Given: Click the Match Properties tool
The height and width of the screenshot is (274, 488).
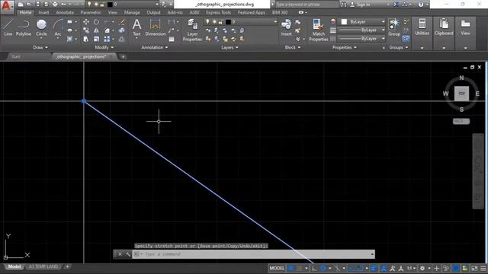Looking at the screenshot, I should click(x=319, y=30).
